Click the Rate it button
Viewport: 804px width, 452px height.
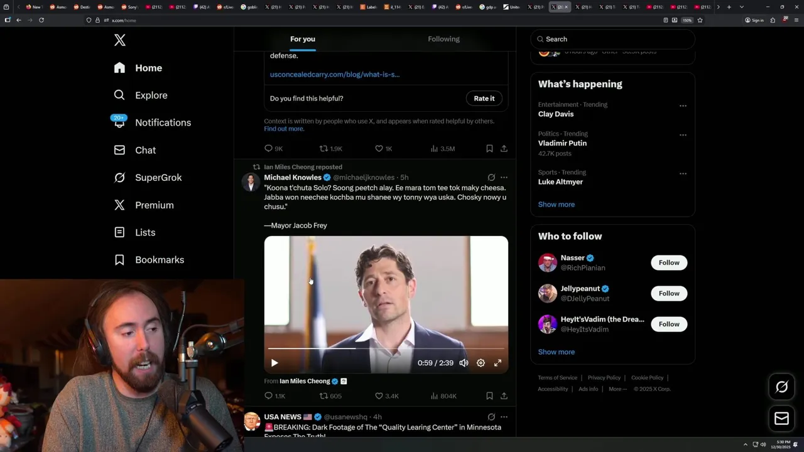484,99
